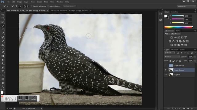Select the Clone Stamp tool

click(3, 45)
